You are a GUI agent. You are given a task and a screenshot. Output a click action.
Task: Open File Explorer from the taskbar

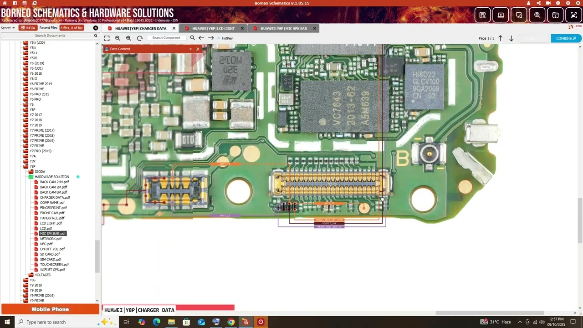click(x=171, y=322)
